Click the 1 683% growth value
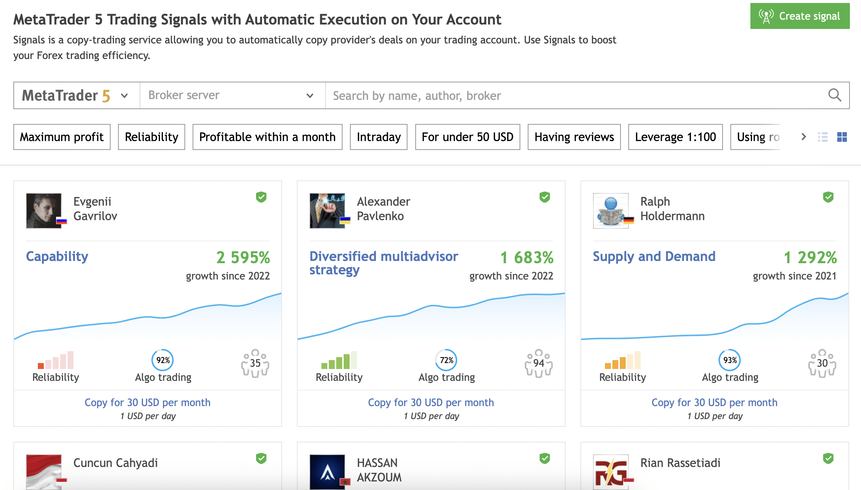The image size is (861, 490). tap(527, 257)
